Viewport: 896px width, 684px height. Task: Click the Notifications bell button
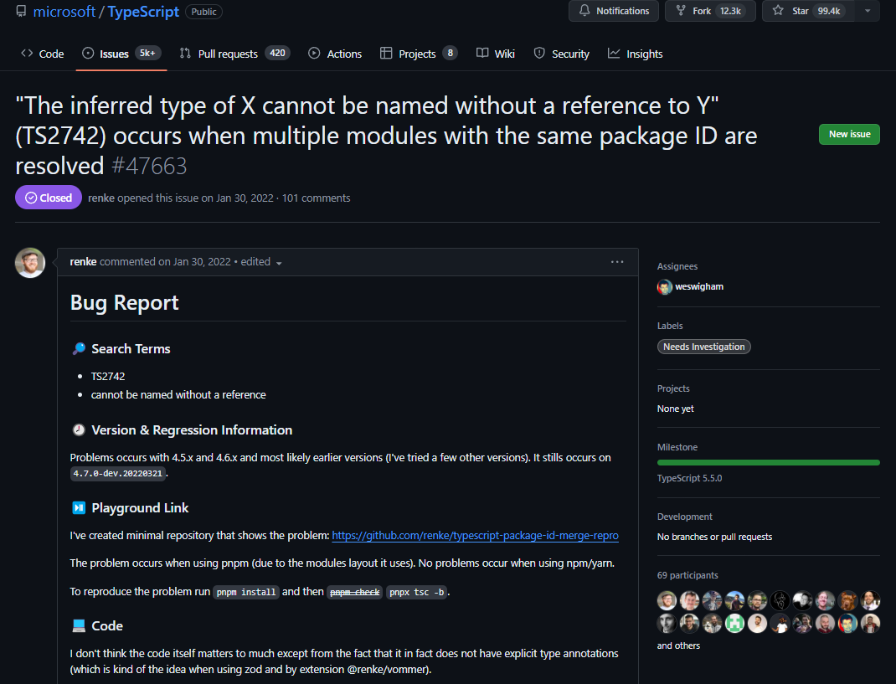point(614,11)
